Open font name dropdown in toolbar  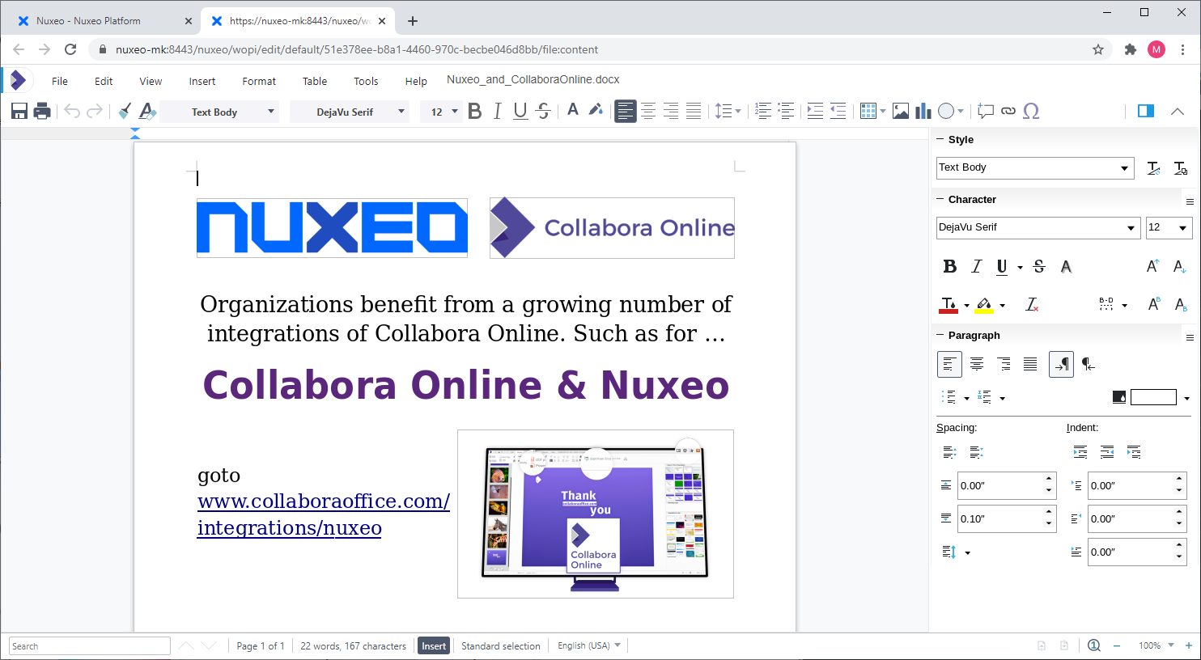pos(401,112)
